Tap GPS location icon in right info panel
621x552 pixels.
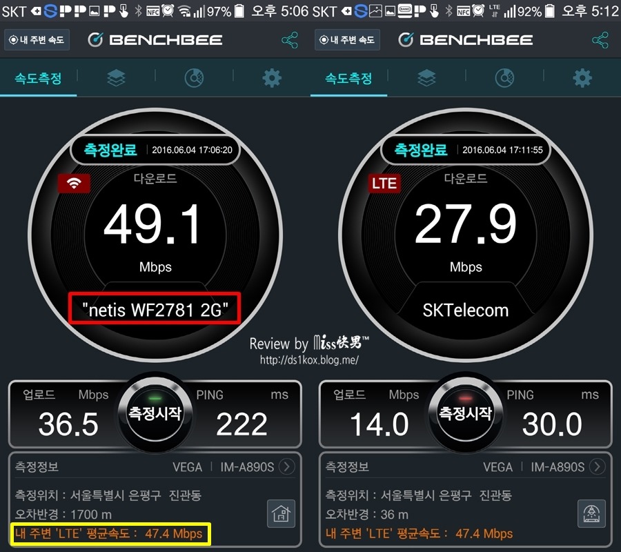592,513
